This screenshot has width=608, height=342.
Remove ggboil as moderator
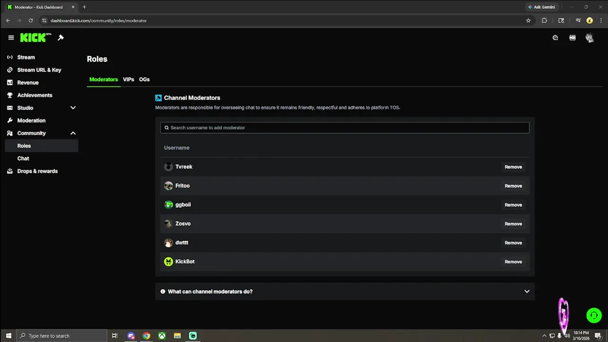click(x=513, y=205)
